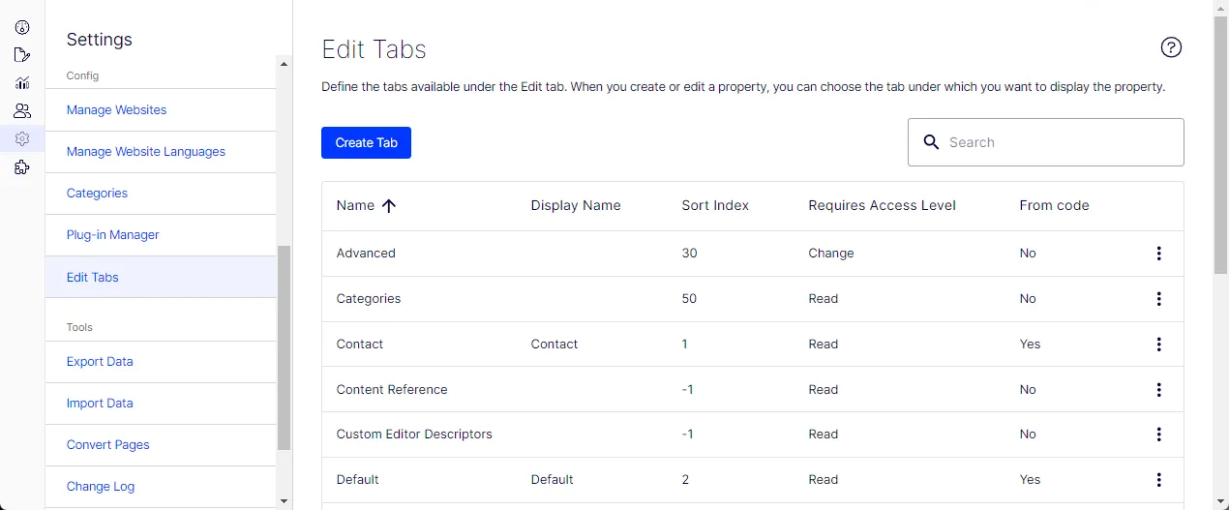Click the Edit Tabs page heading
The width and height of the screenshot is (1229, 510).
pos(374,49)
